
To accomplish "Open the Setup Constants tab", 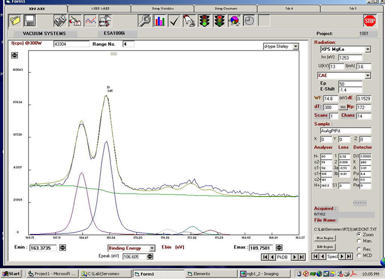I will [x=226, y=9].
